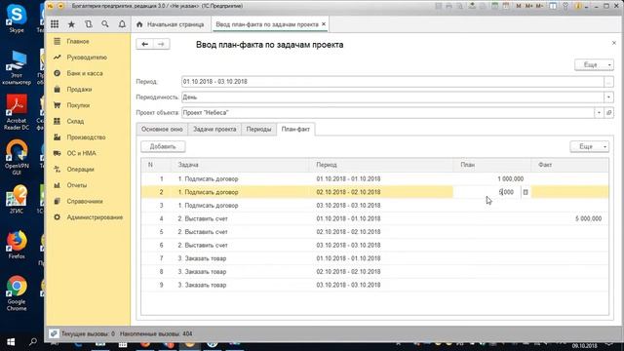Open OpenVPN GUI desktop icon
The height and width of the screenshot is (351, 624).
pos(17,158)
